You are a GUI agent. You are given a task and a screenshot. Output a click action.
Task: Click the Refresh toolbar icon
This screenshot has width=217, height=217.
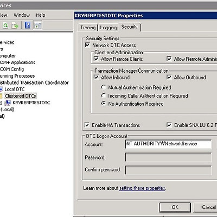[x=5, y=25]
